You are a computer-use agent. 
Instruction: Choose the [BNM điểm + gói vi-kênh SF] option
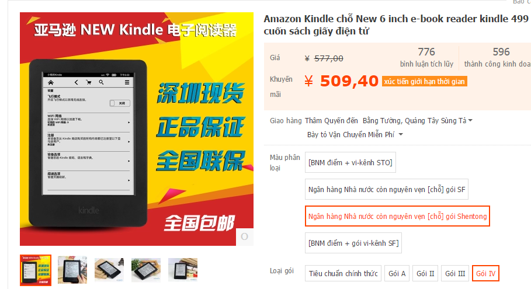pyautogui.click(x=353, y=243)
